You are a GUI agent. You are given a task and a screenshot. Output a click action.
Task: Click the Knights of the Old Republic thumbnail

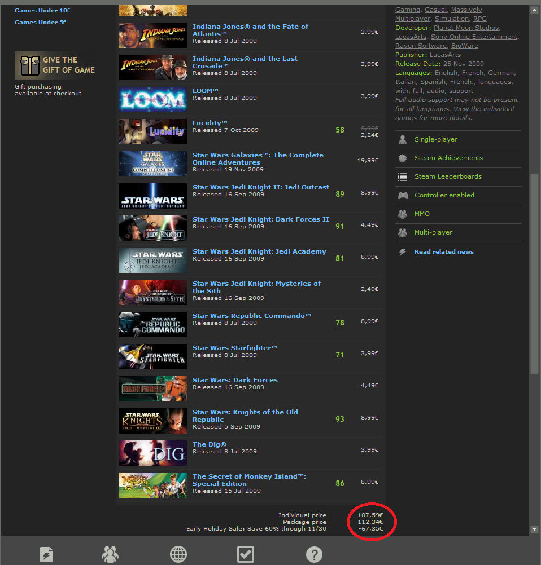153,421
